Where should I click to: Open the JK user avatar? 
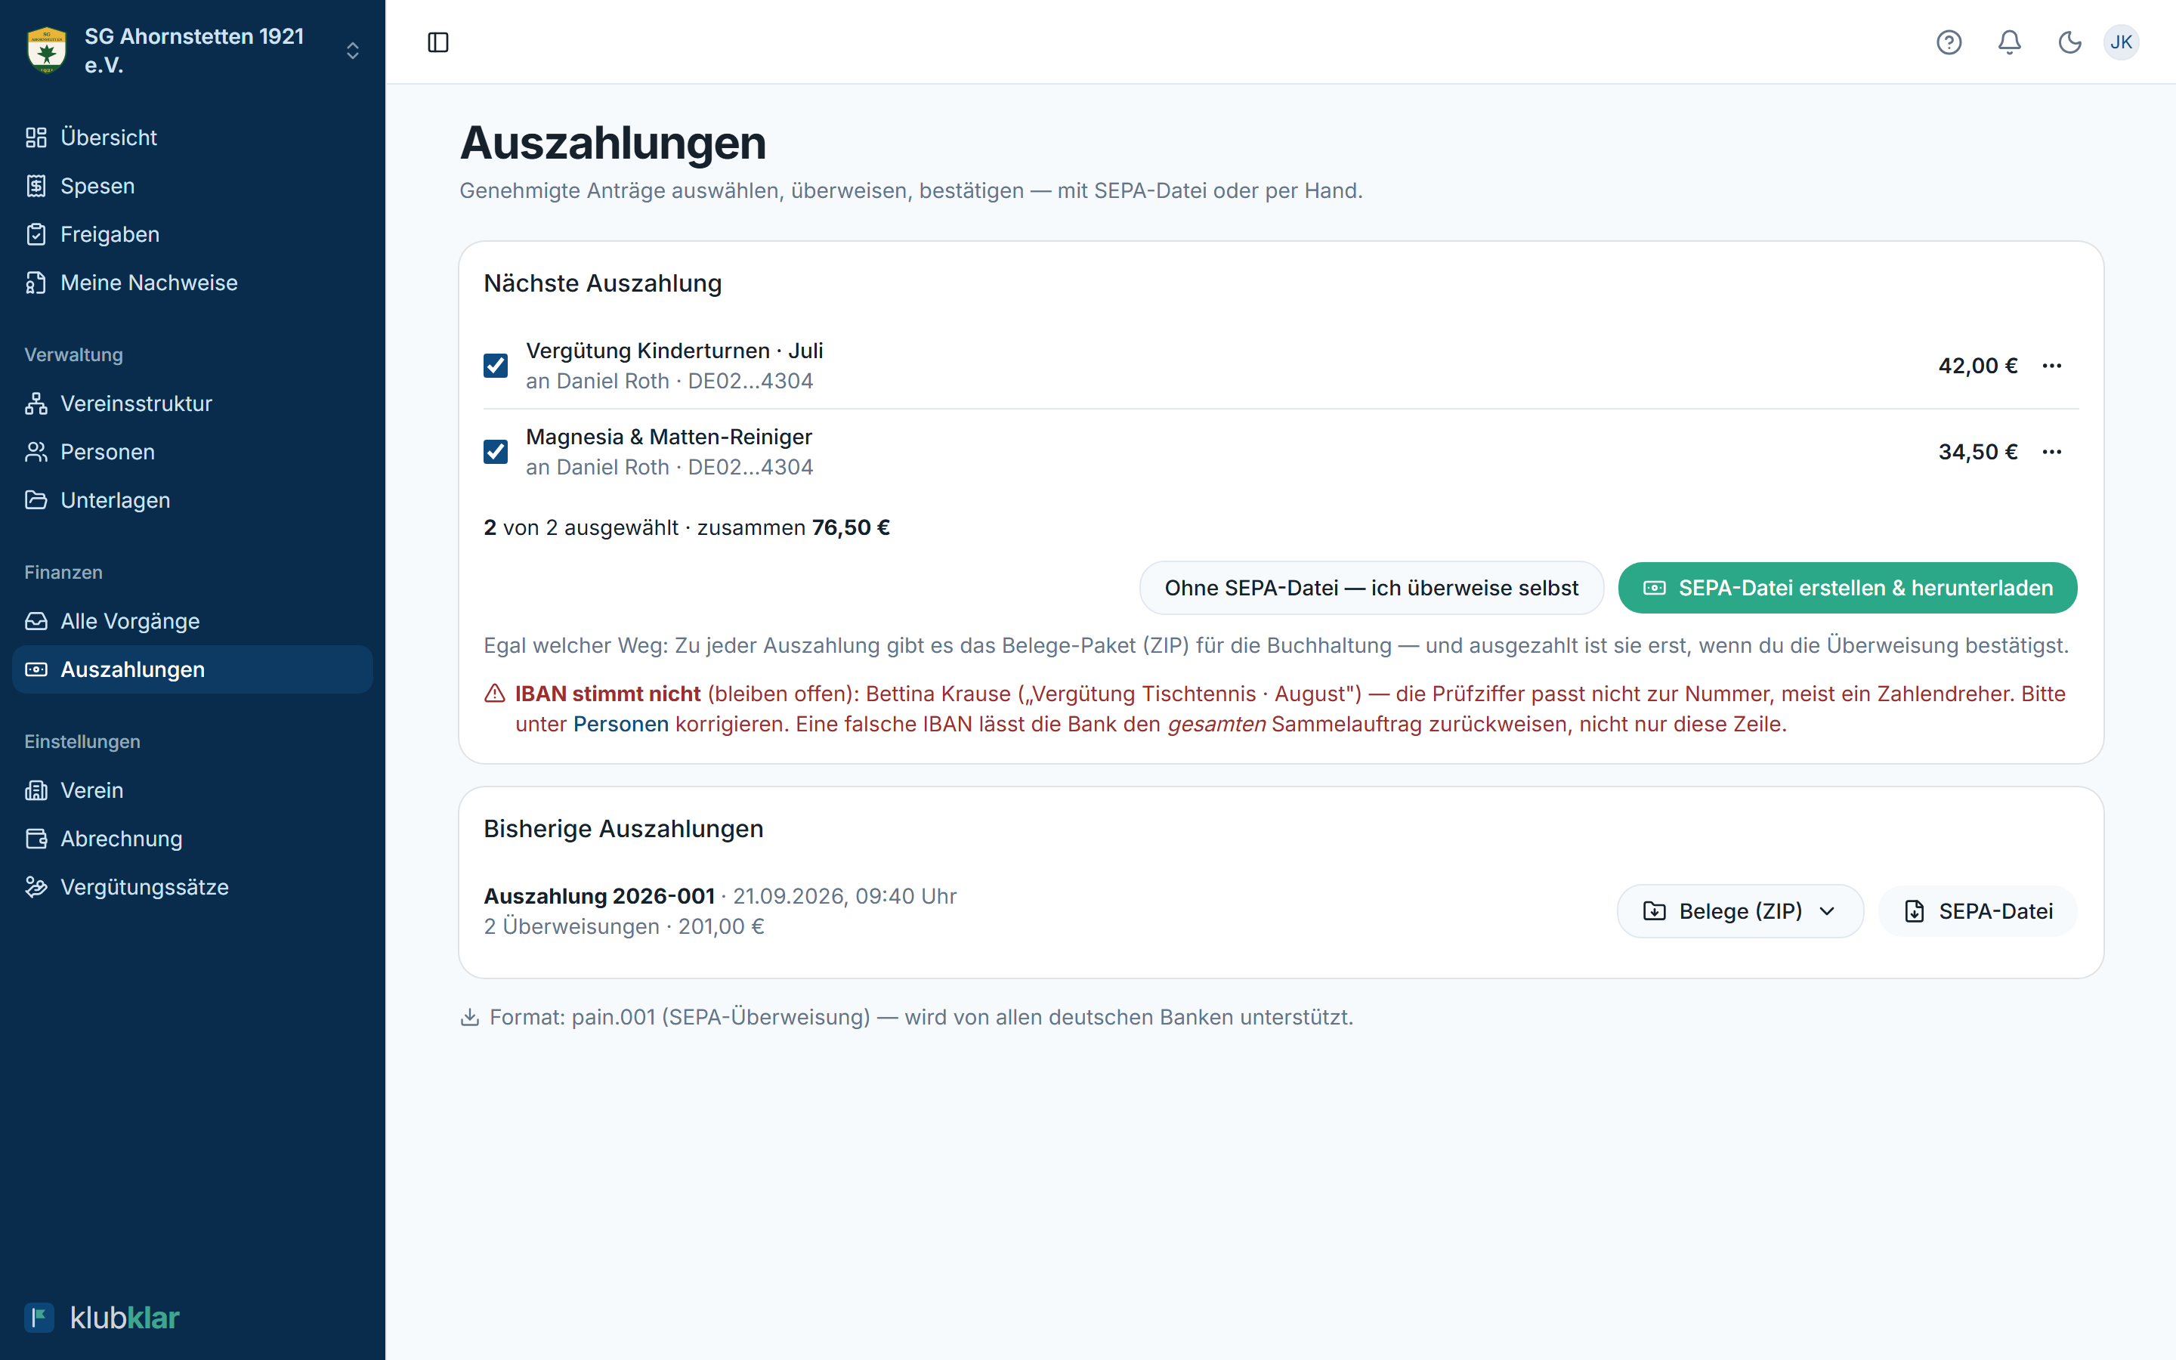click(x=2121, y=42)
